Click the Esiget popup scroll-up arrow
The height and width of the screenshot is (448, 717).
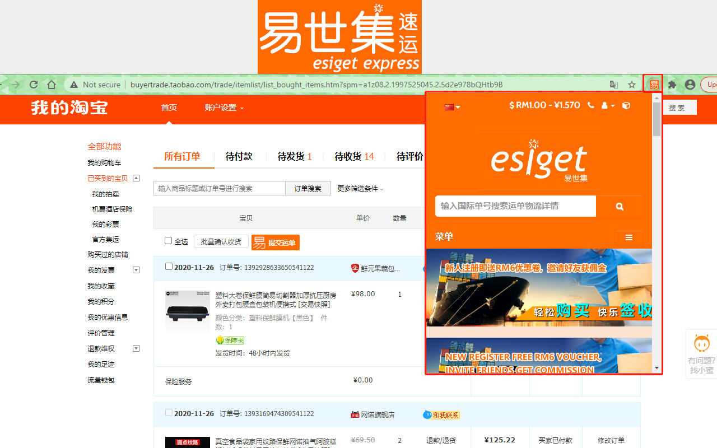pyautogui.click(x=657, y=97)
